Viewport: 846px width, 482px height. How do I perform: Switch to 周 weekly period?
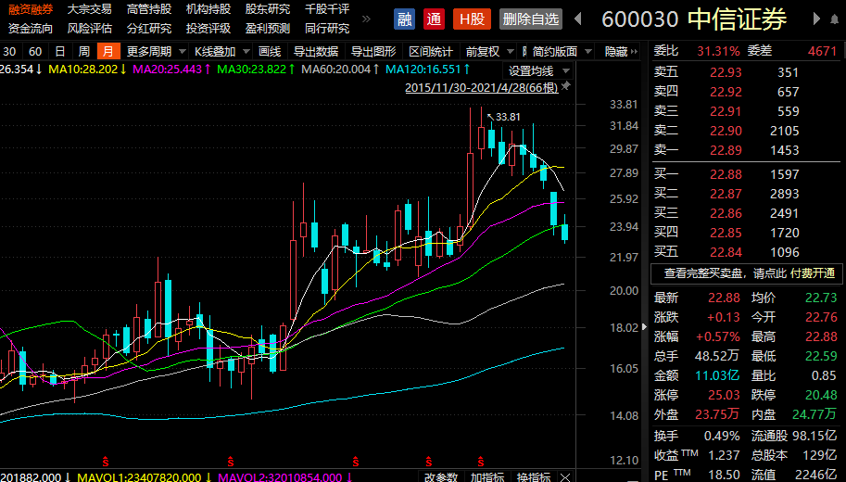pyautogui.click(x=84, y=52)
